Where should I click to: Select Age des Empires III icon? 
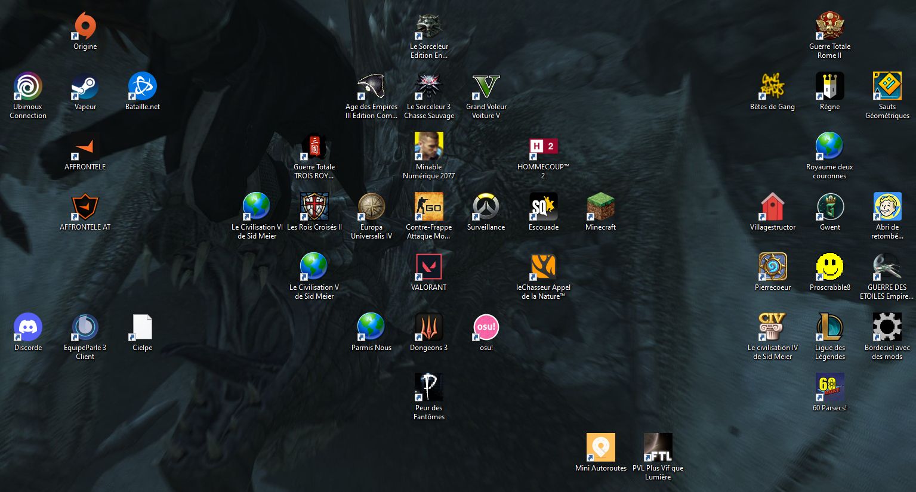click(x=372, y=86)
